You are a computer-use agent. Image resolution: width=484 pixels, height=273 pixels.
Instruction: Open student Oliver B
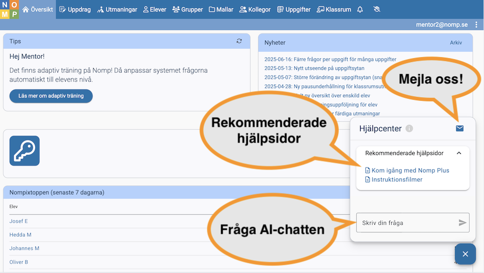pos(18,262)
